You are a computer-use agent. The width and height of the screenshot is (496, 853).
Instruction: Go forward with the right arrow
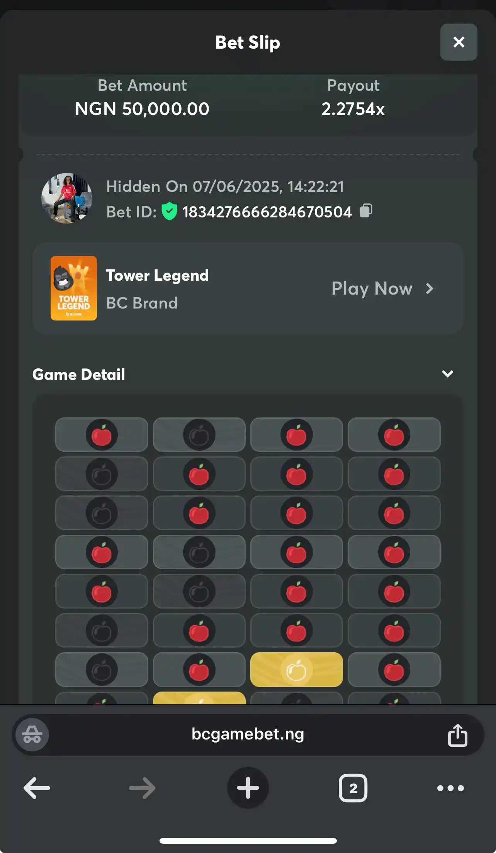142,788
